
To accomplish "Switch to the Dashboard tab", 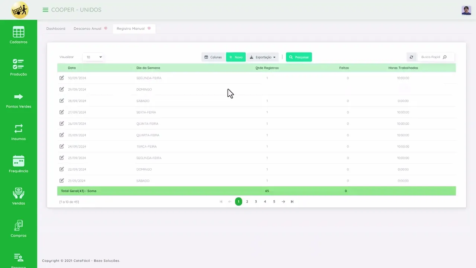I will coord(56,28).
